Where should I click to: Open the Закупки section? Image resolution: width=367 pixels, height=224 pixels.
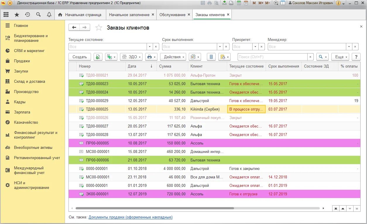(21, 71)
